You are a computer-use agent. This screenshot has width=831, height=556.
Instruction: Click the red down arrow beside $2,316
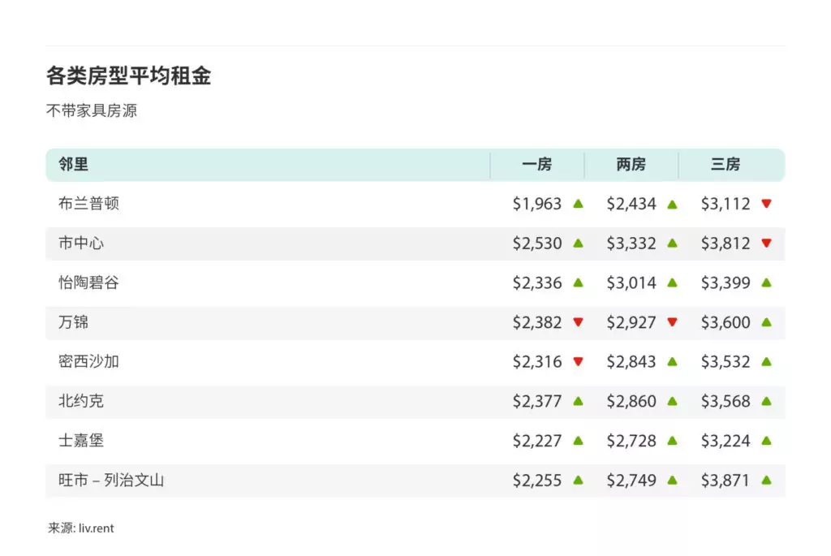point(578,361)
